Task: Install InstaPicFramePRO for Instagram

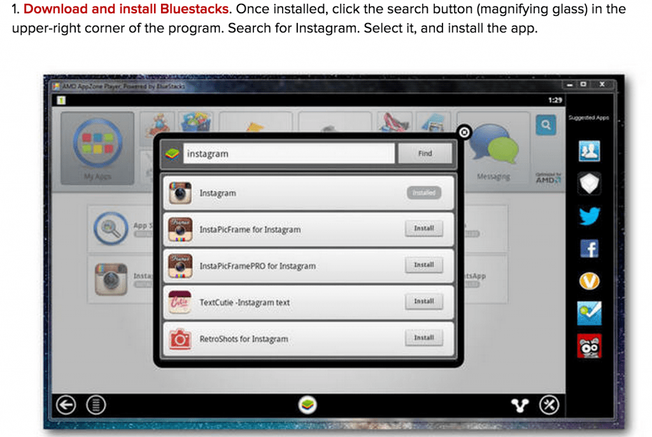Action: pos(423,265)
